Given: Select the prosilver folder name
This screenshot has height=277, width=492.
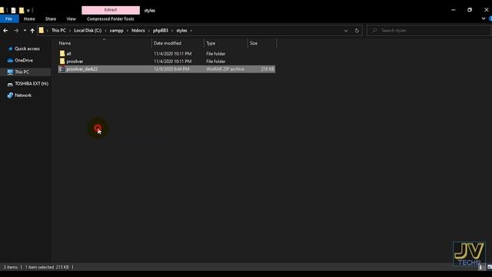Looking at the screenshot, I should click(x=75, y=62).
